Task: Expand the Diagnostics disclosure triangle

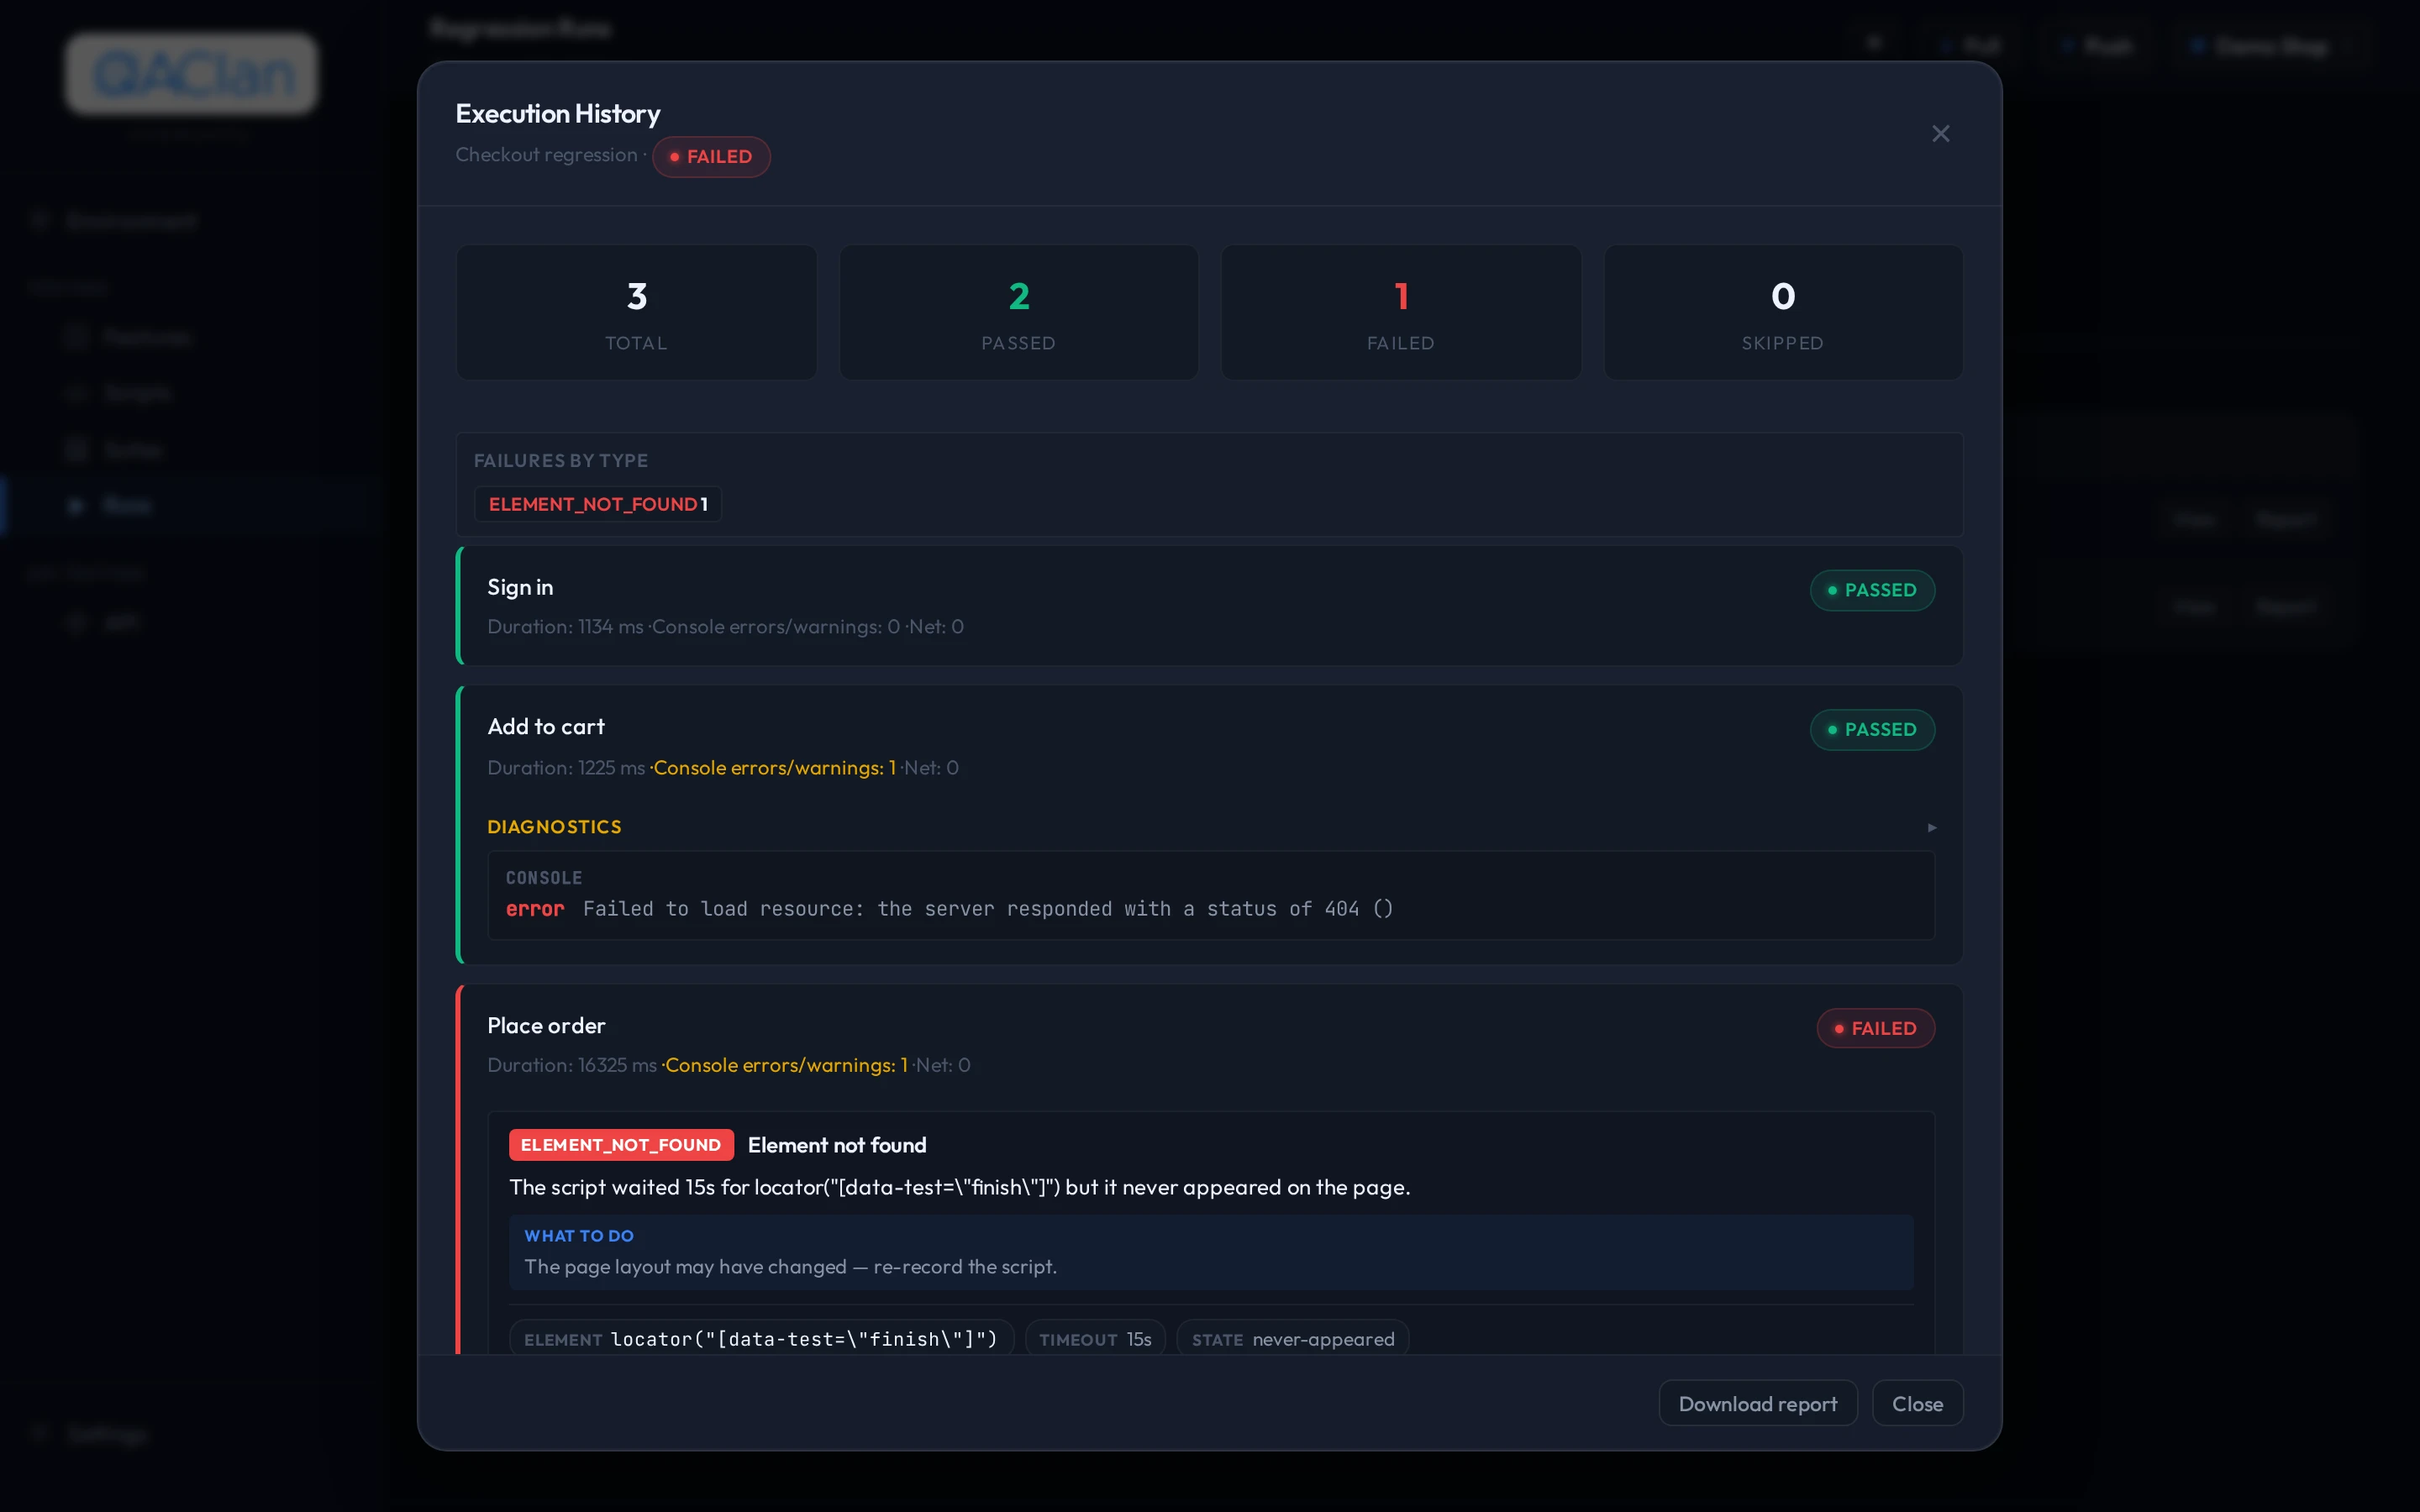Action: coord(1932,828)
